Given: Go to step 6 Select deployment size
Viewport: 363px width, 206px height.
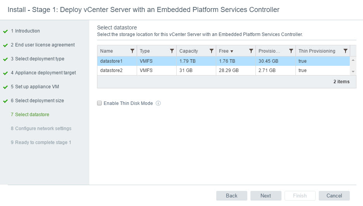Looking at the screenshot, I should click(39, 101).
